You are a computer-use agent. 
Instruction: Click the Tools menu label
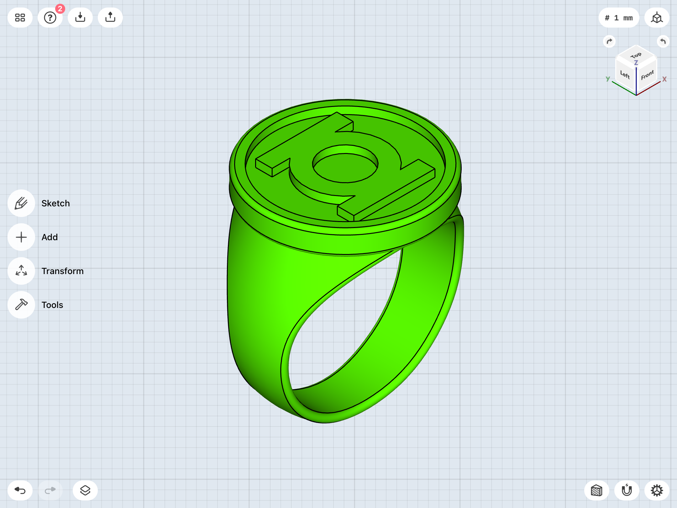[x=52, y=305]
